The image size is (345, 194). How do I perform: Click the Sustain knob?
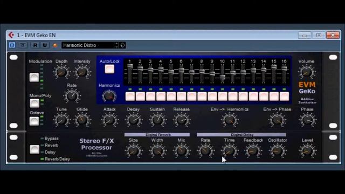(157, 120)
